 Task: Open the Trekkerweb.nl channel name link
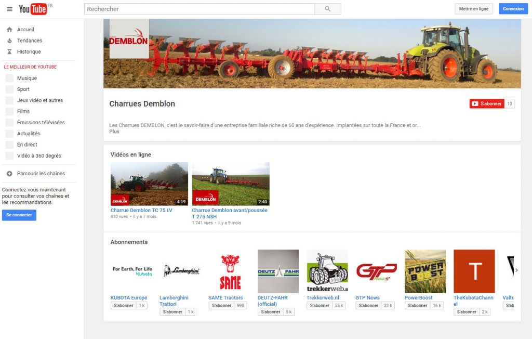(x=323, y=297)
